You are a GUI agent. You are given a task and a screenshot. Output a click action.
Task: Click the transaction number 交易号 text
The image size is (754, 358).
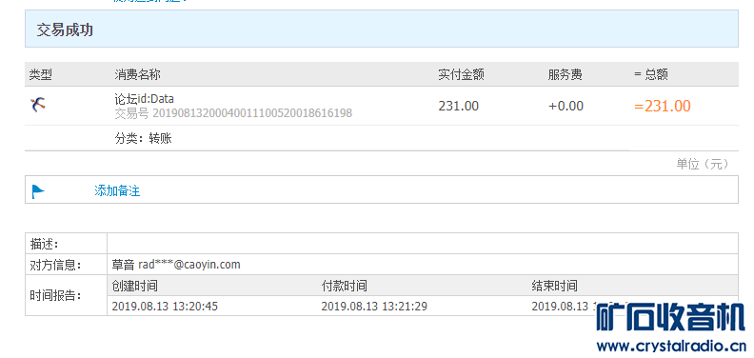233,113
